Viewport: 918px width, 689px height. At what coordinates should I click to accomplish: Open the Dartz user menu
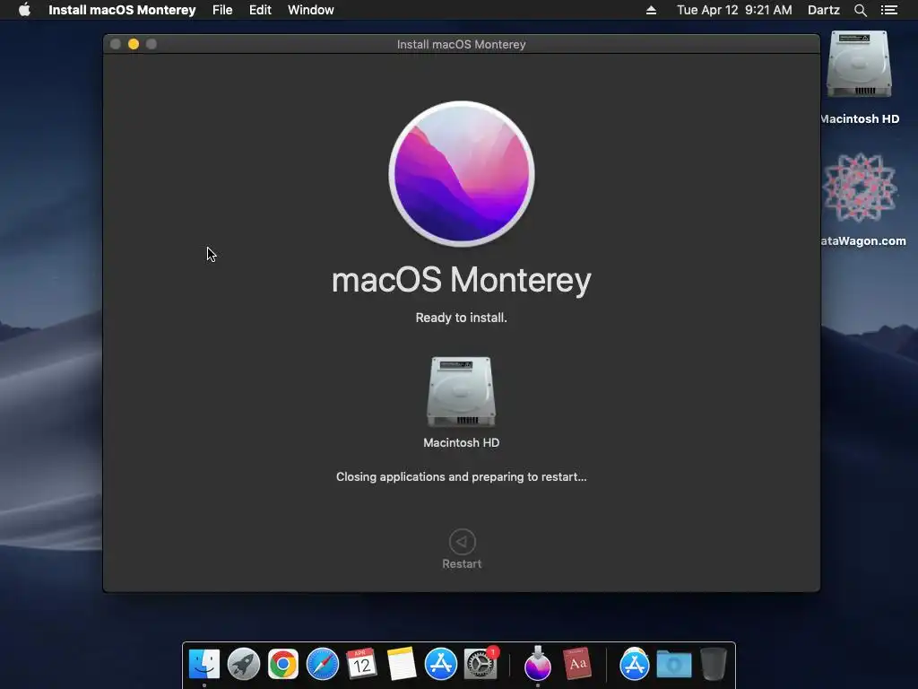coord(823,10)
